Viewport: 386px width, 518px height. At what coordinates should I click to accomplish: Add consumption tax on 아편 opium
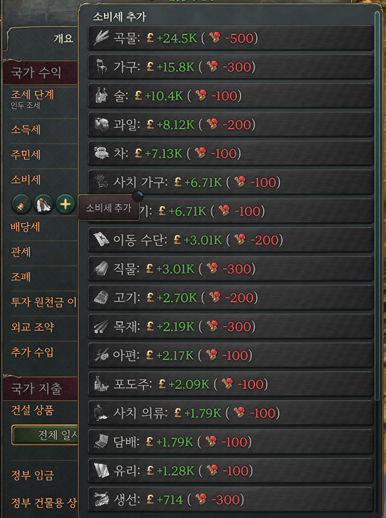tap(231, 355)
